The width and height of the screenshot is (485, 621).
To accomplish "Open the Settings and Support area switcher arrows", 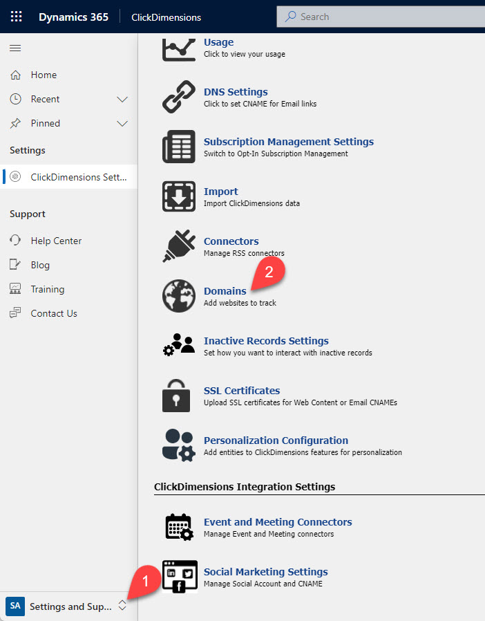I will click(122, 605).
